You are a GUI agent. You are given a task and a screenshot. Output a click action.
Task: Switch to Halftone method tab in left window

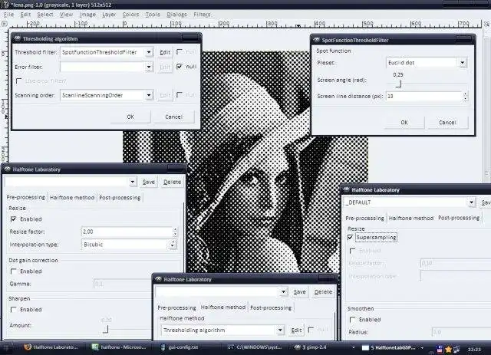pos(72,198)
